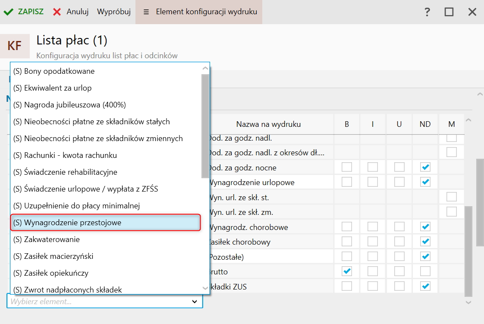Pick (S) Świadczenie rehabilitacyjne entry

tap(65, 172)
